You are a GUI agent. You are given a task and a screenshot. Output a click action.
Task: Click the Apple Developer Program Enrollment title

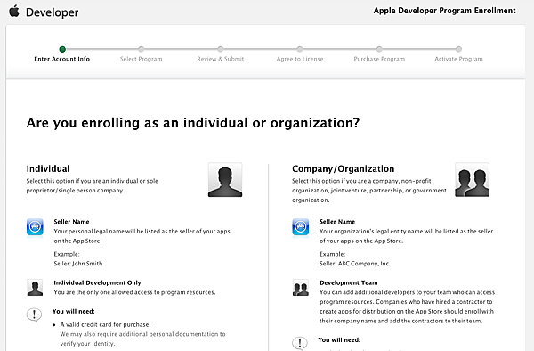(444, 11)
